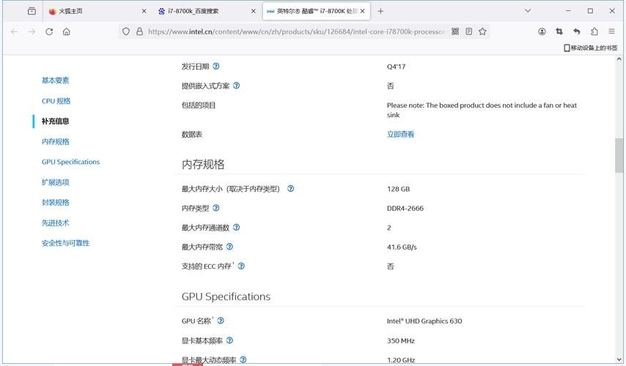The width and height of the screenshot is (626, 366).
Task: Jump to 基本要素 section
Action: click(x=56, y=81)
